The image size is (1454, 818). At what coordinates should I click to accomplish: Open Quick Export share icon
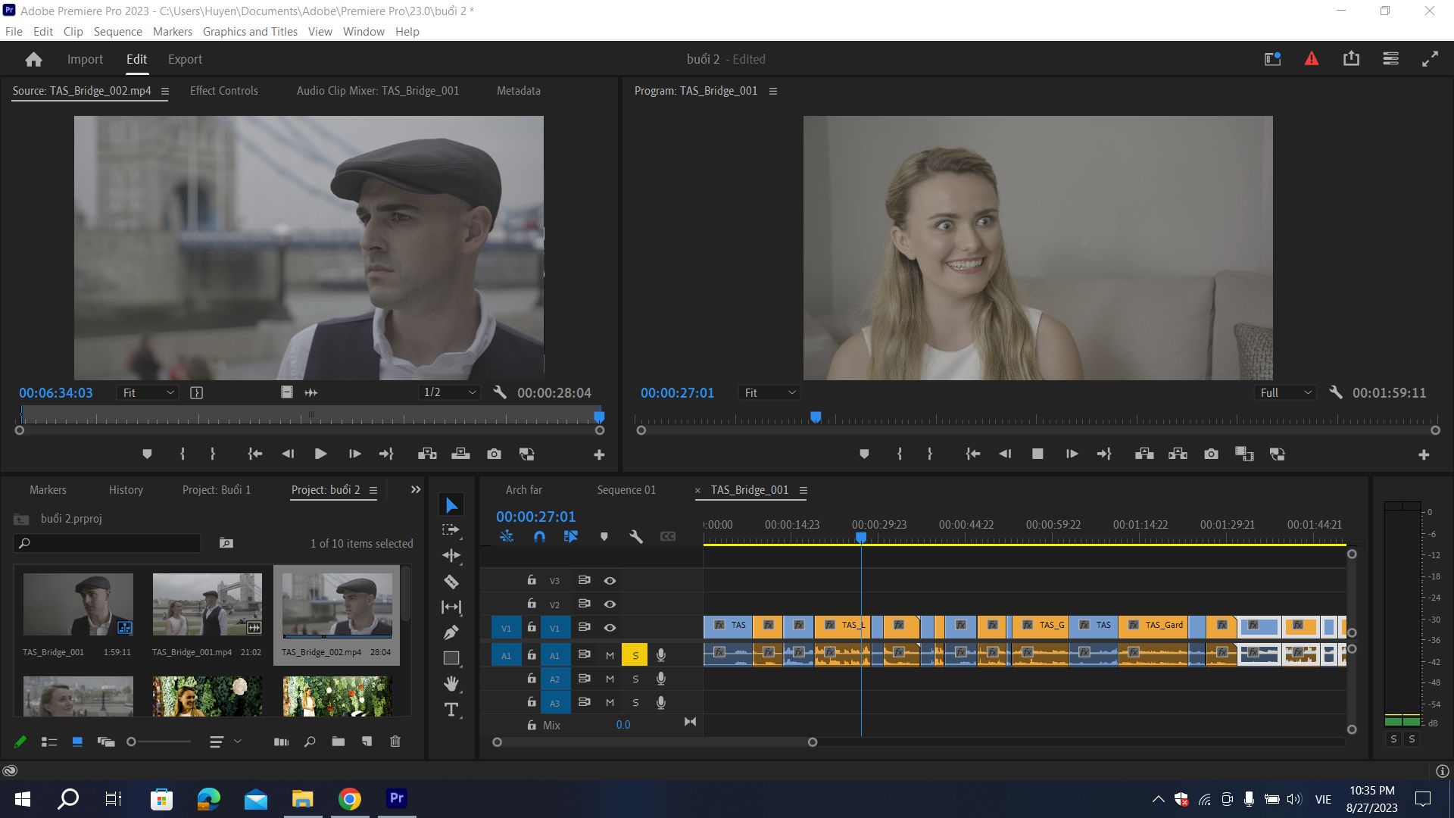tap(1351, 59)
